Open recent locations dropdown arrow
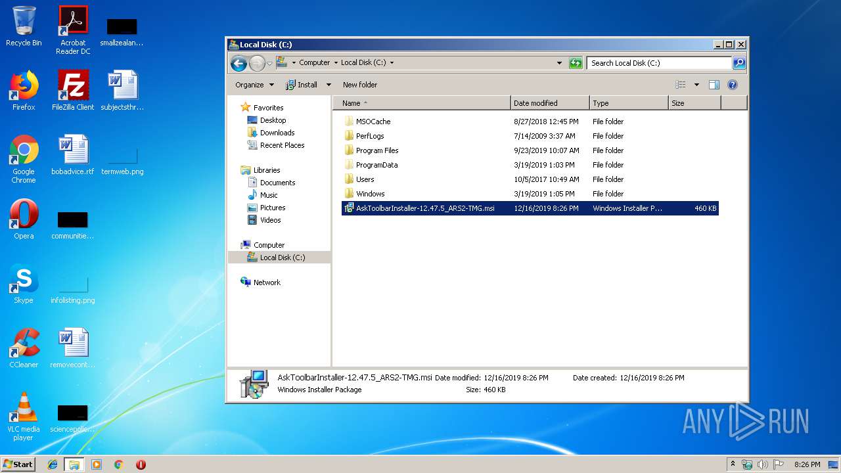This screenshot has height=473, width=841. (269, 63)
